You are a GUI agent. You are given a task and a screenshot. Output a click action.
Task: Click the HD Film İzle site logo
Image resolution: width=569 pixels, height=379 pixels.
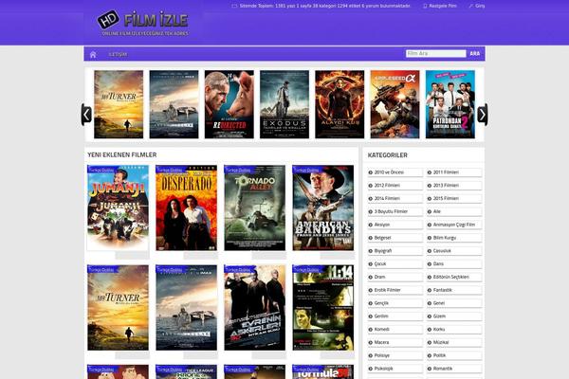tap(143, 23)
